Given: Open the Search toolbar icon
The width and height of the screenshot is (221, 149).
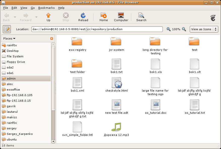Looking at the screenshot, I should (141, 16).
